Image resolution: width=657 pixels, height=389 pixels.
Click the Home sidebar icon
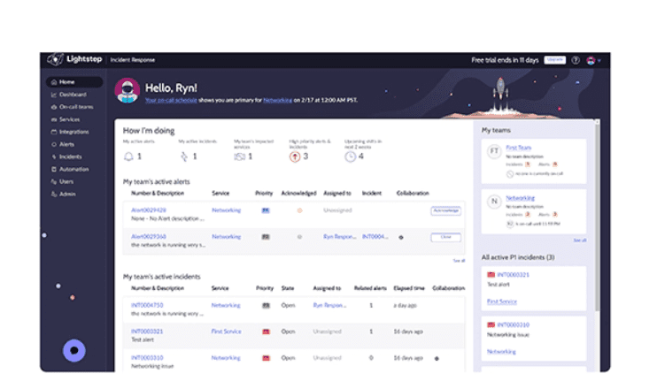tap(54, 82)
